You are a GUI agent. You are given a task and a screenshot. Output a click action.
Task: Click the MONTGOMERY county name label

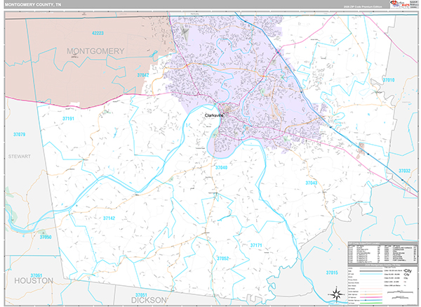point(95,51)
